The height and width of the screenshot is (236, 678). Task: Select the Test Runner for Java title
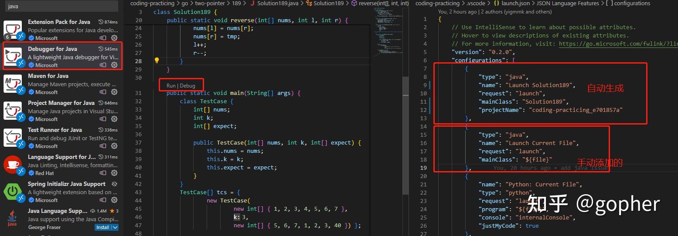coord(55,130)
